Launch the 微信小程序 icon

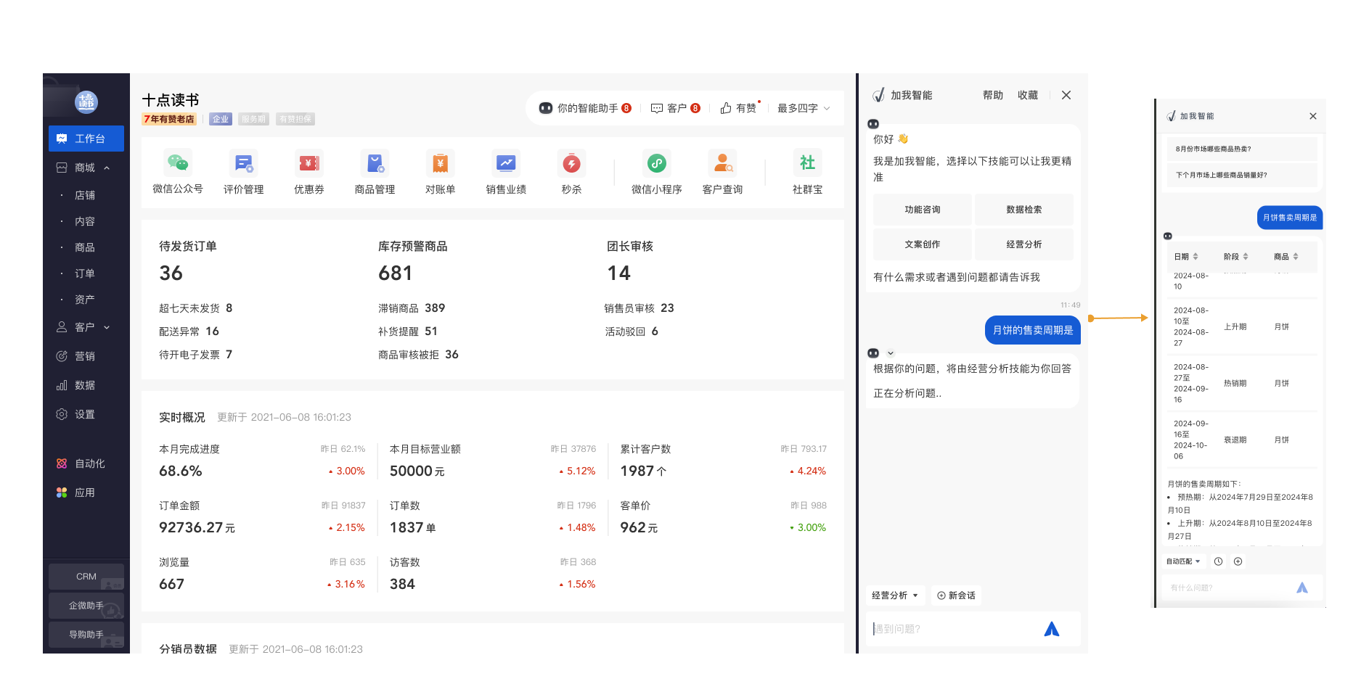pos(656,164)
